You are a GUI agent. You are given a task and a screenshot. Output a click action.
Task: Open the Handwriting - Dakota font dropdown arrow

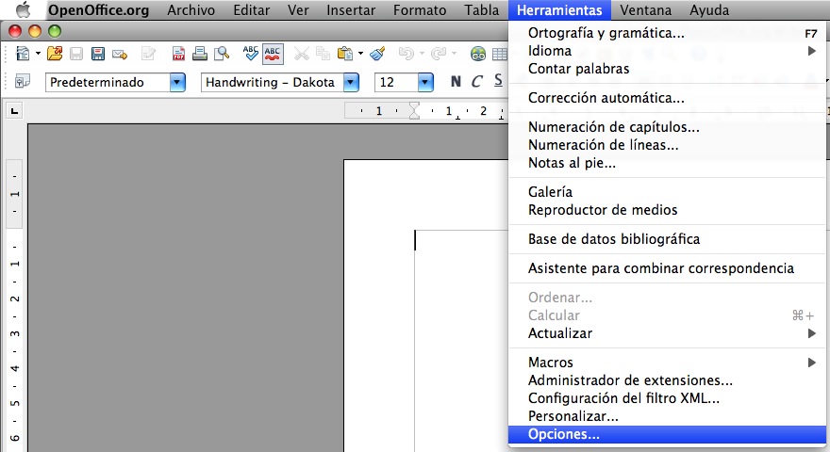[351, 83]
